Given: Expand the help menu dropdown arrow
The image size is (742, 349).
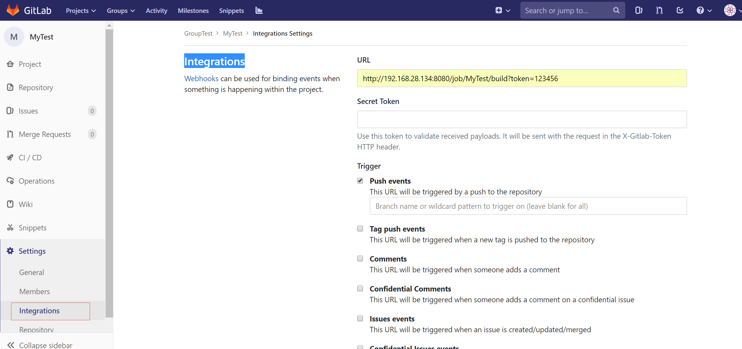Looking at the screenshot, I should coord(710,11).
